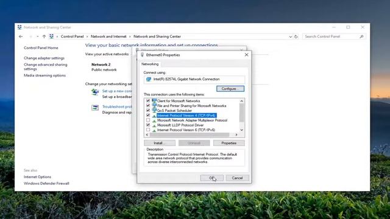Select Network and Sharing Center breadcrumb

tap(157, 36)
